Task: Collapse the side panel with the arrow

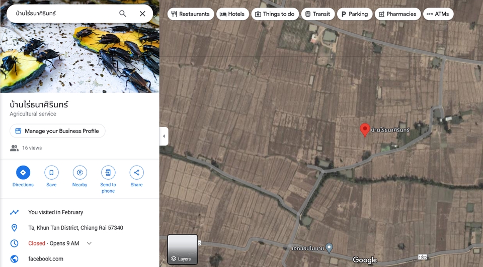Action: [164, 136]
